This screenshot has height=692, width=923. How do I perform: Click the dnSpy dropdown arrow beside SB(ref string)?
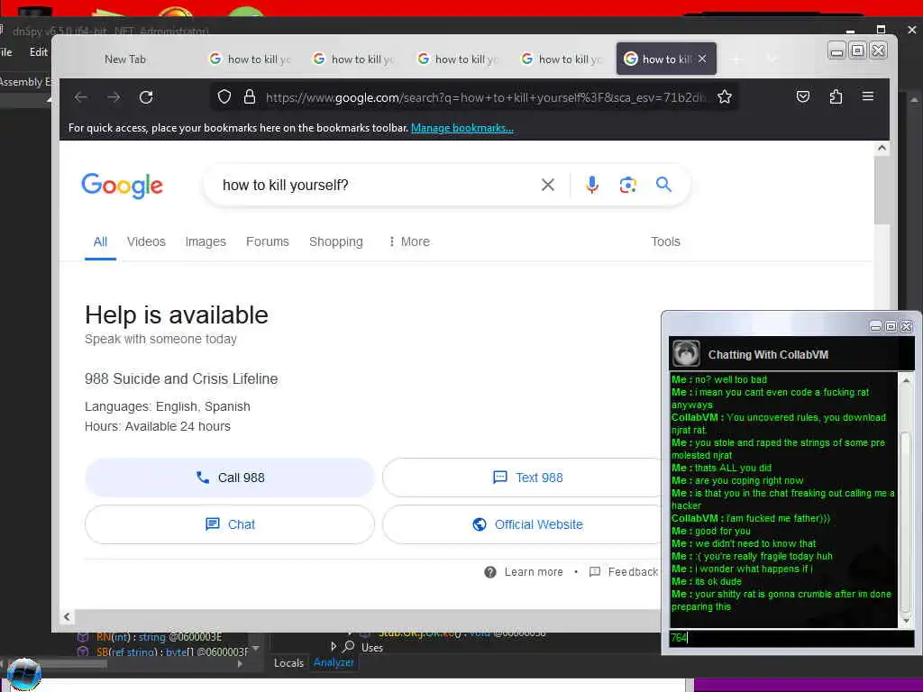(x=255, y=649)
